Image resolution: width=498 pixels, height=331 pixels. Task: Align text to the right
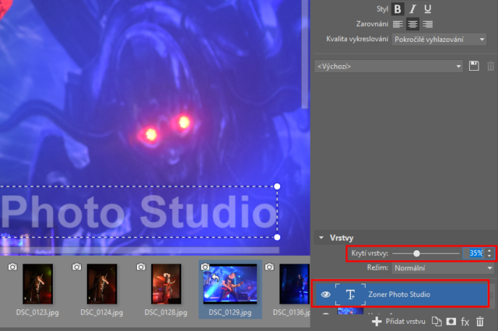click(427, 24)
